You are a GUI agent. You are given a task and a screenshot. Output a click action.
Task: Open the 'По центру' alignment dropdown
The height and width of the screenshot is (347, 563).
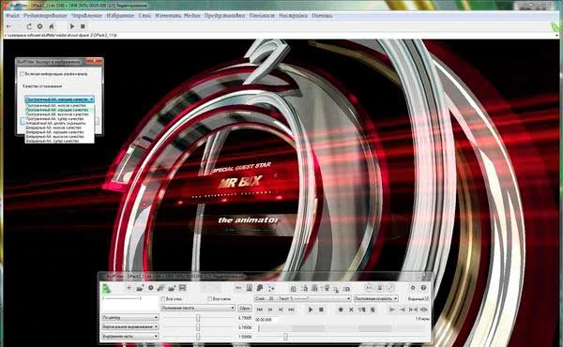point(130,318)
